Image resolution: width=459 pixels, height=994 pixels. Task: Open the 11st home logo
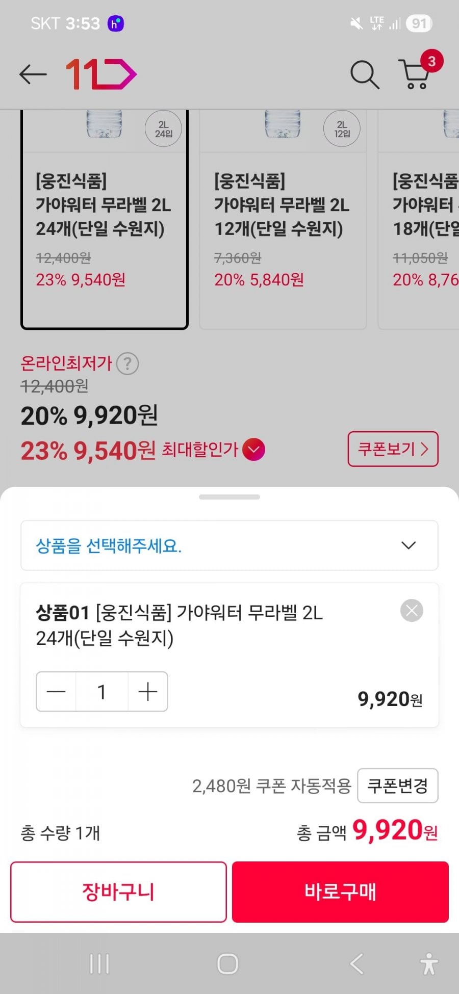click(101, 74)
